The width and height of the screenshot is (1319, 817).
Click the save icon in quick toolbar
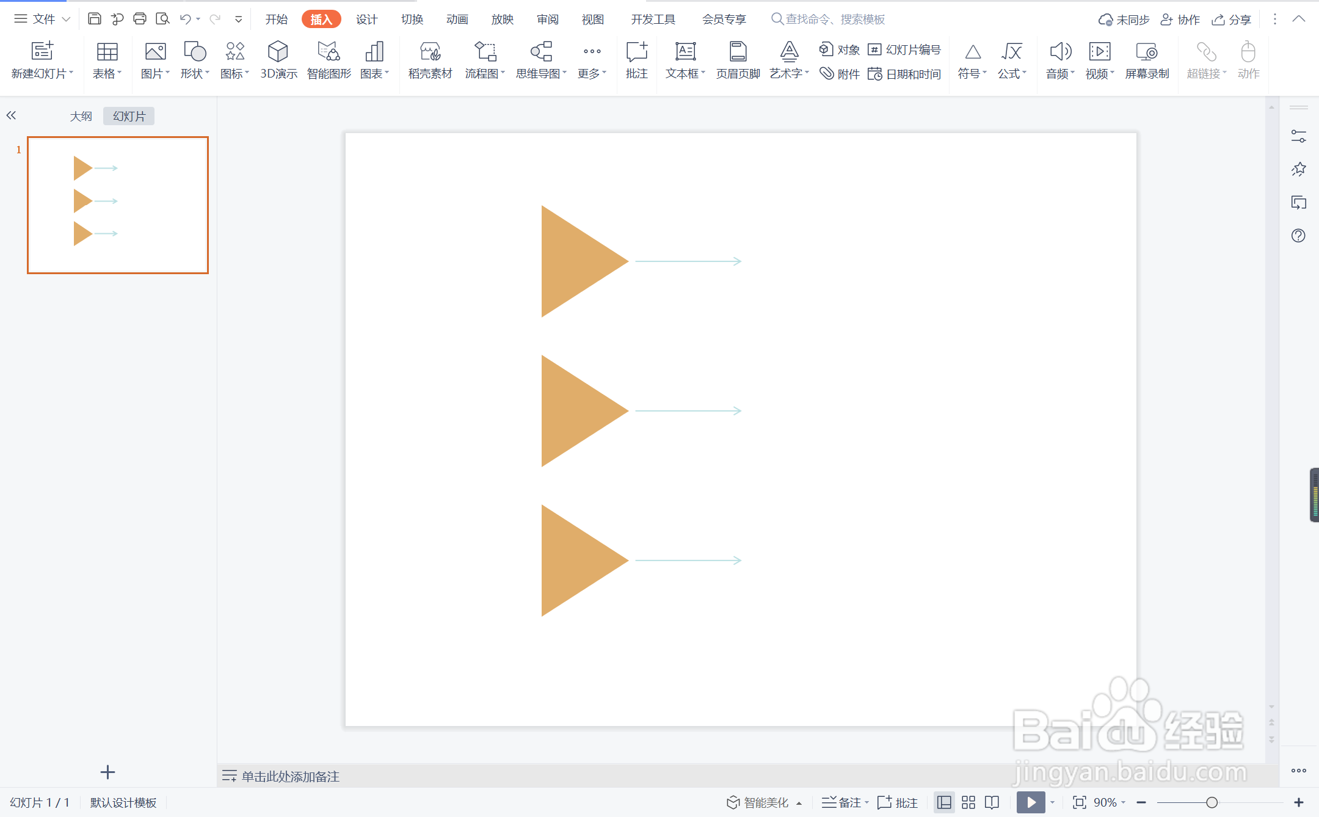tap(94, 19)
